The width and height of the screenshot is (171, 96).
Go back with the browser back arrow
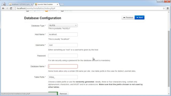[x=3, y=8]
